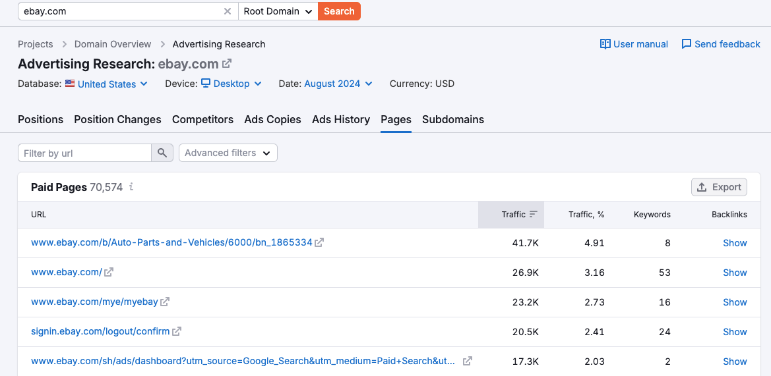Go to Projects breadcrumb
This screenshot has width=771, height=376.
[x=36, y=44]
